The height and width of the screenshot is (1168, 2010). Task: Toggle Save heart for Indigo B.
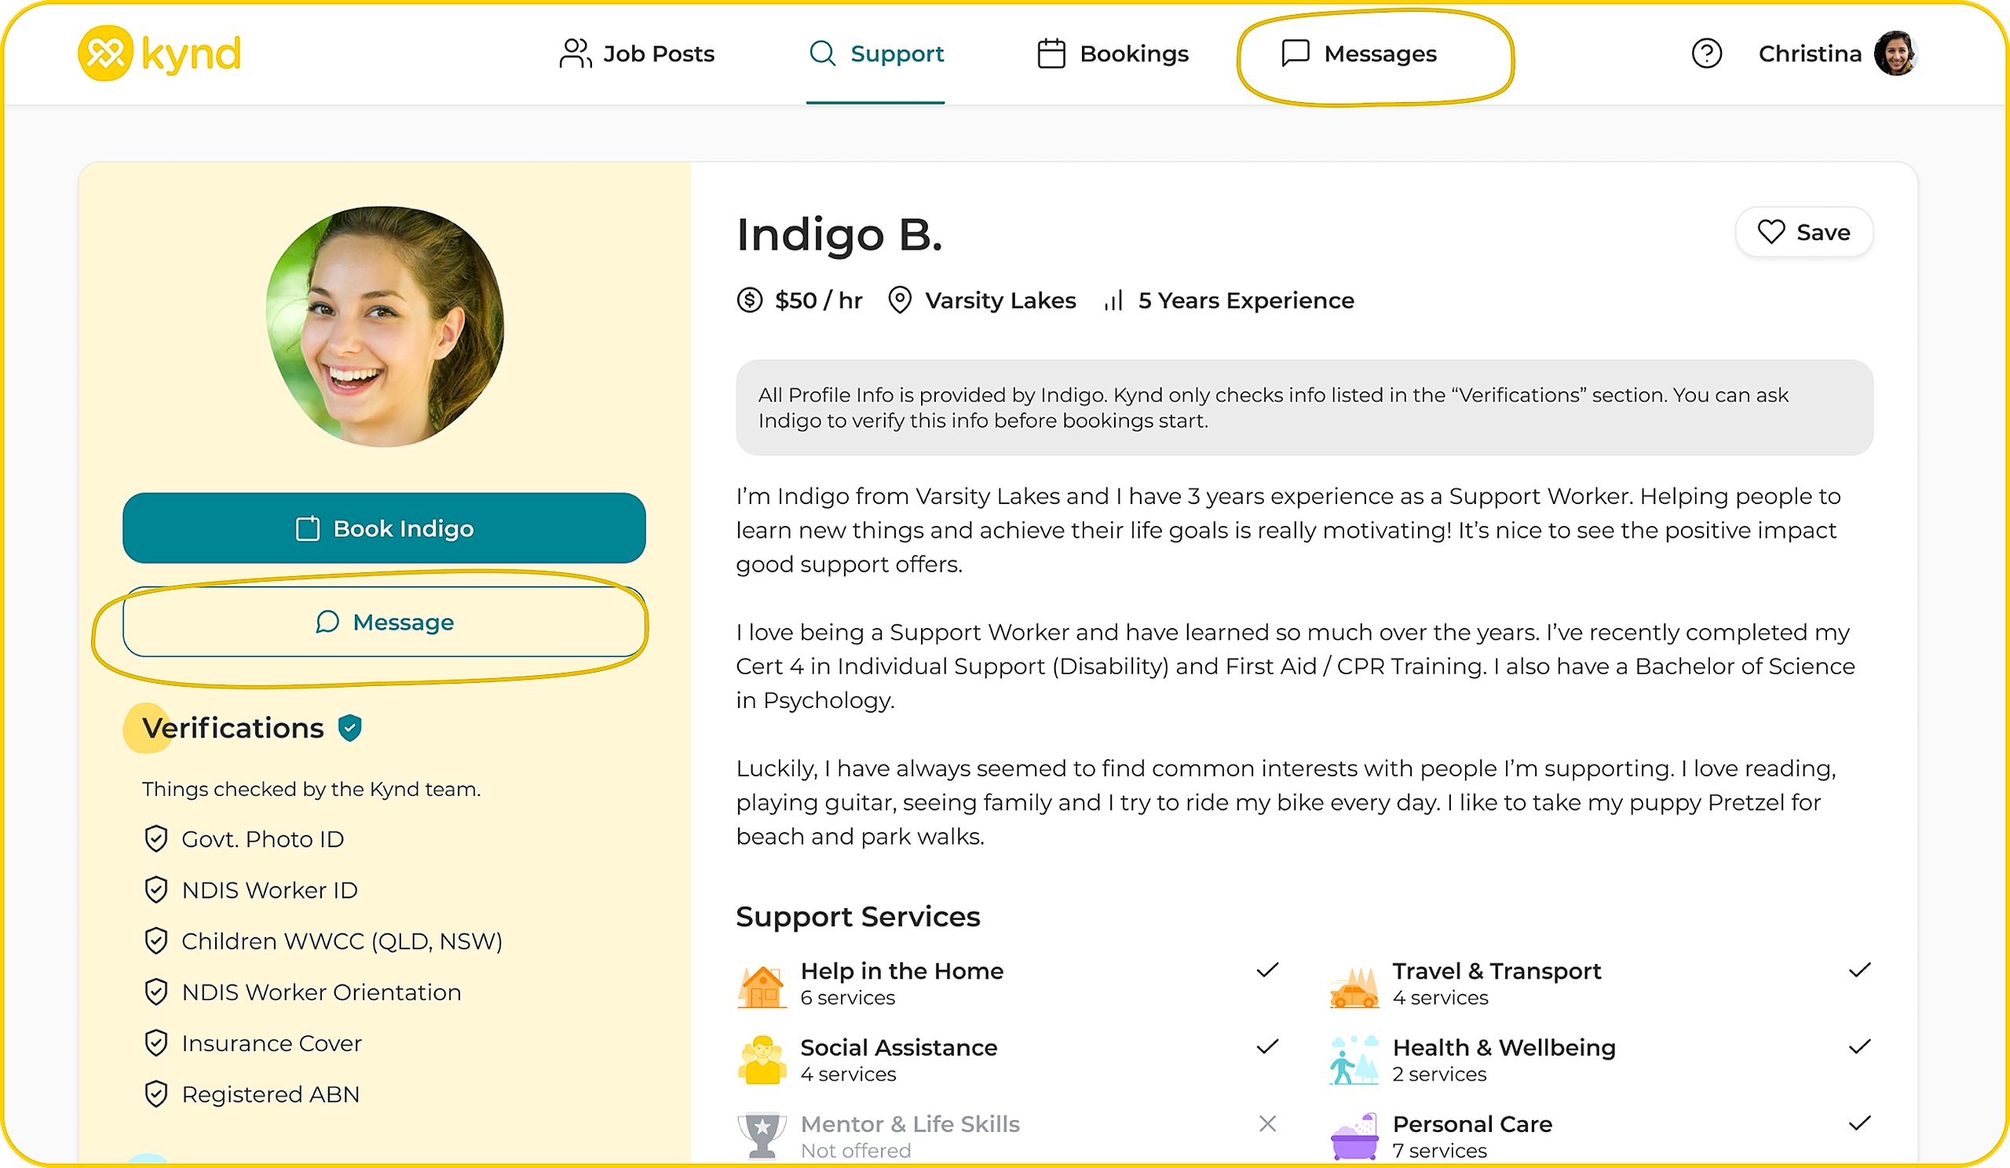[x=1804, y=232]
